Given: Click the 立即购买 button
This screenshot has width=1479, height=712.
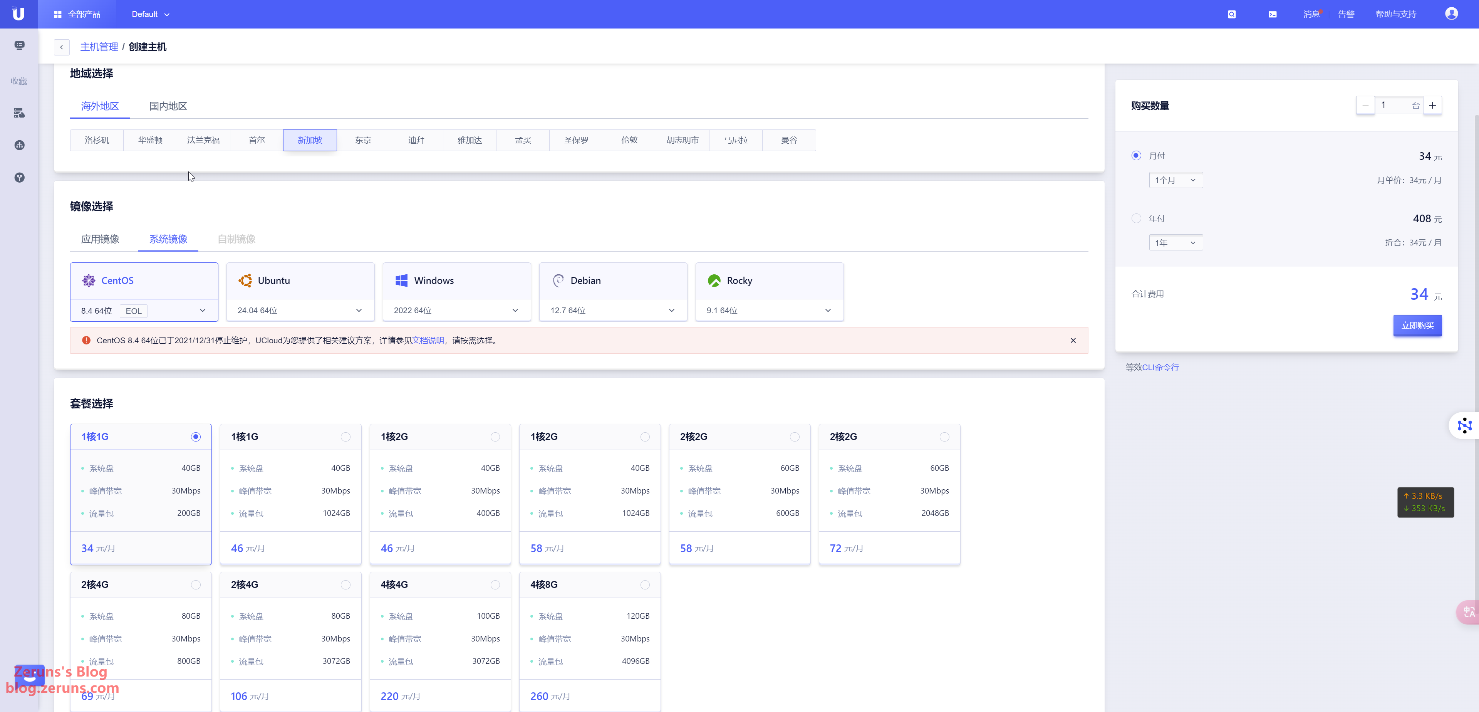Looking at the screenshot, I should coord(1417,326).
